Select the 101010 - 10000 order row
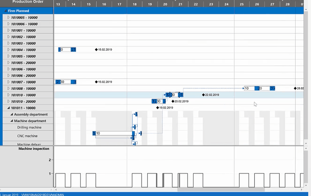The width and height of the screenshot is (311, 196). coord(23,95)
